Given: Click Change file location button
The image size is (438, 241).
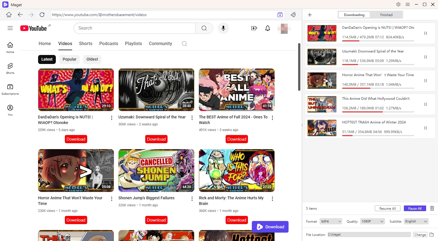Looking at the screenshot, I should tap(420, 235).
